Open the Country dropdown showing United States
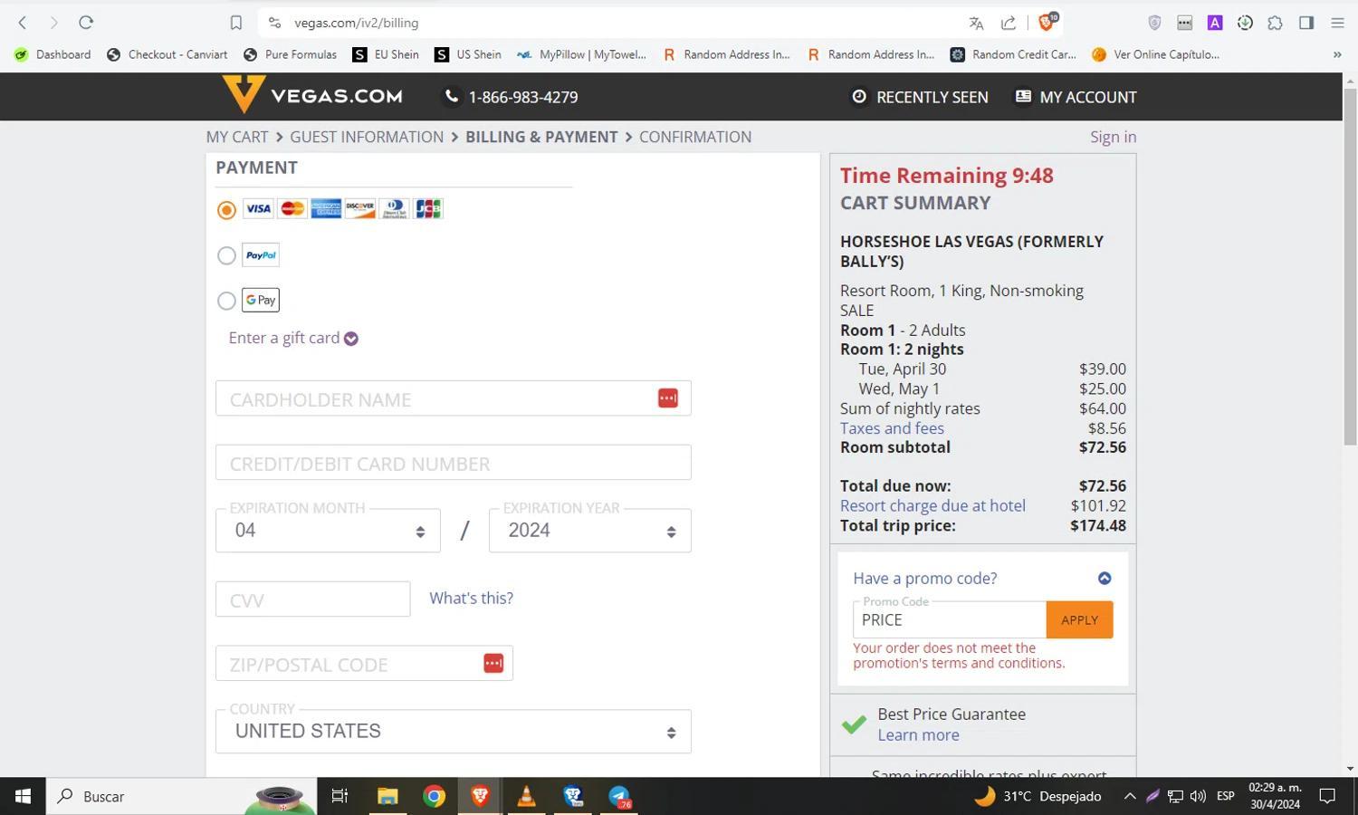This screenshot has width=1358, height=815. coord(453,732)
